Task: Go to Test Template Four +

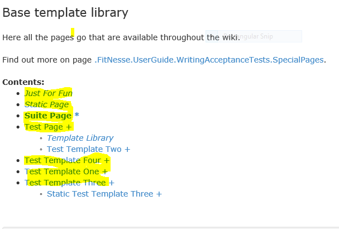Action: pos(67,160)
